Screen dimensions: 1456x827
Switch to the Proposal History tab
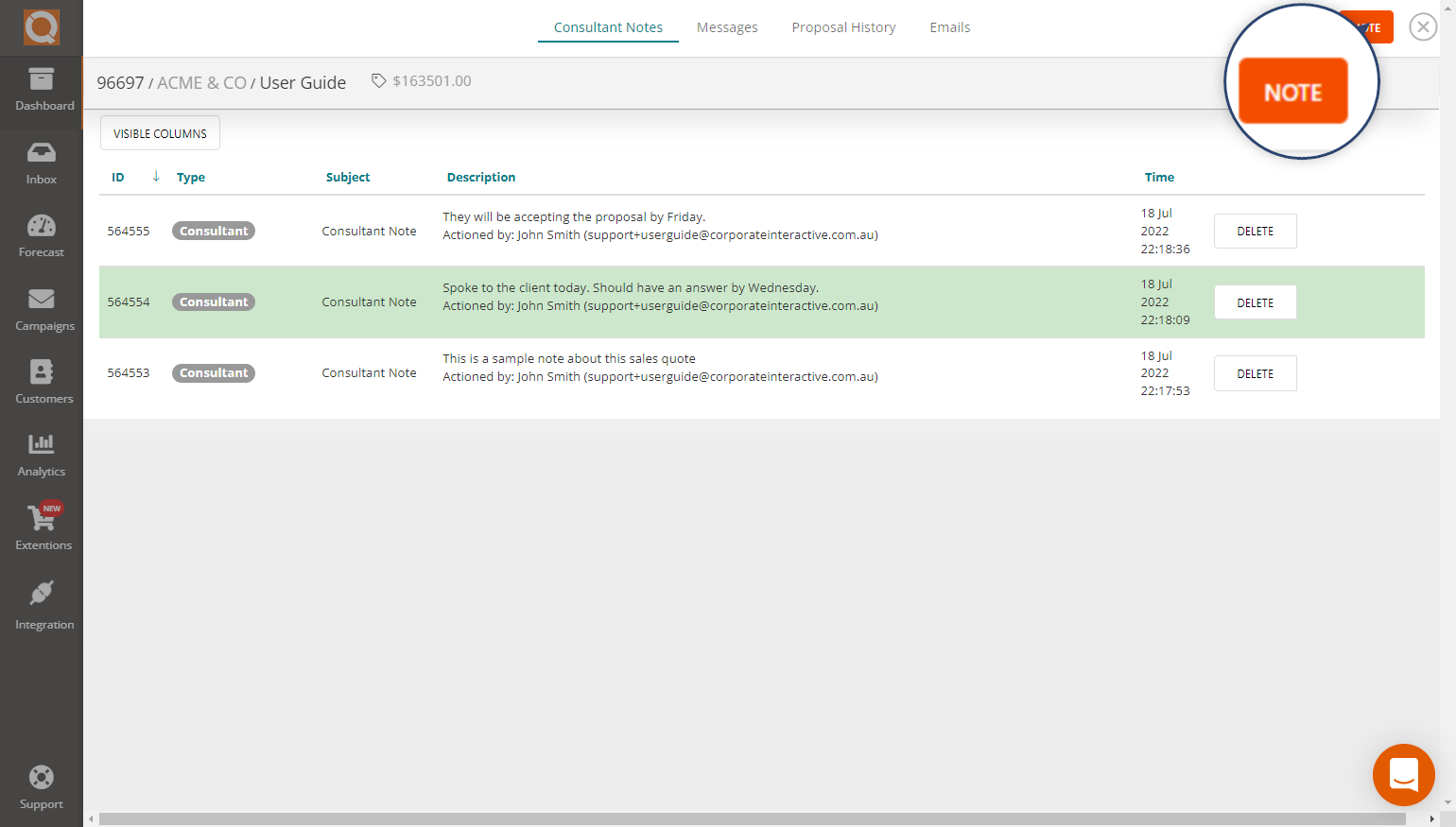(x=843, y=27)
